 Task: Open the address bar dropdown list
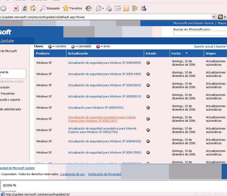214,17
